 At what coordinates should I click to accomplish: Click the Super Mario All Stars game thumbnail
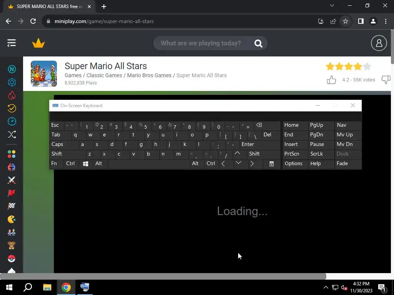coord(44,74)
